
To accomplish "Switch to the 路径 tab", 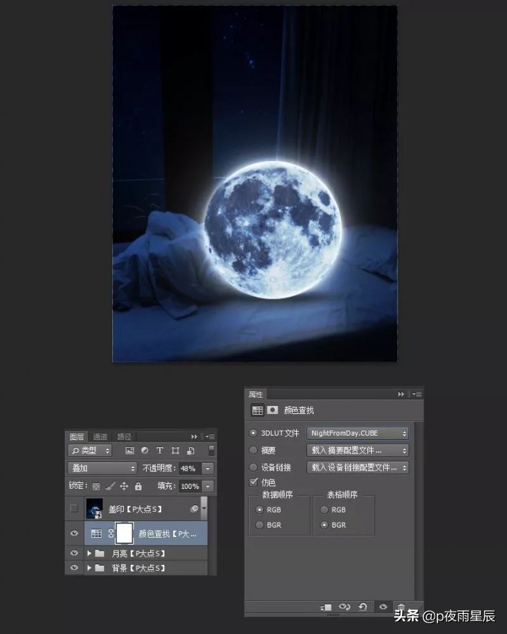I will (x=124, y=436).
